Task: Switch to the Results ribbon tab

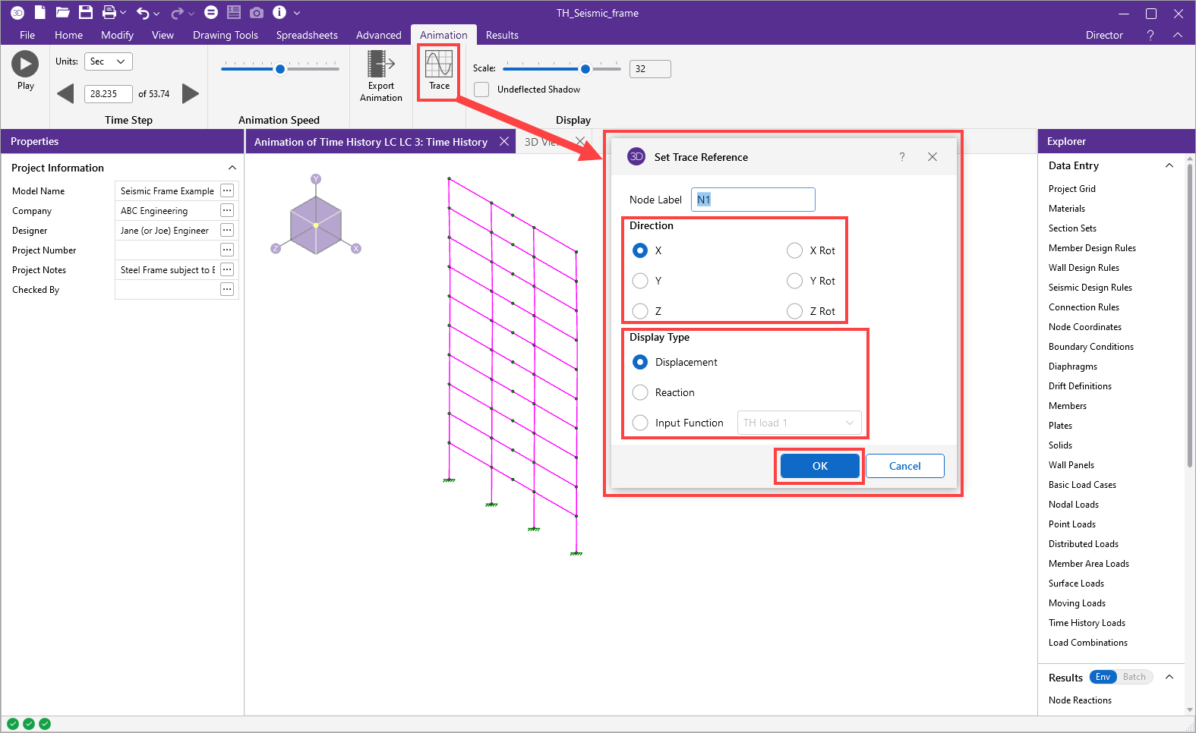Action: 502,35
